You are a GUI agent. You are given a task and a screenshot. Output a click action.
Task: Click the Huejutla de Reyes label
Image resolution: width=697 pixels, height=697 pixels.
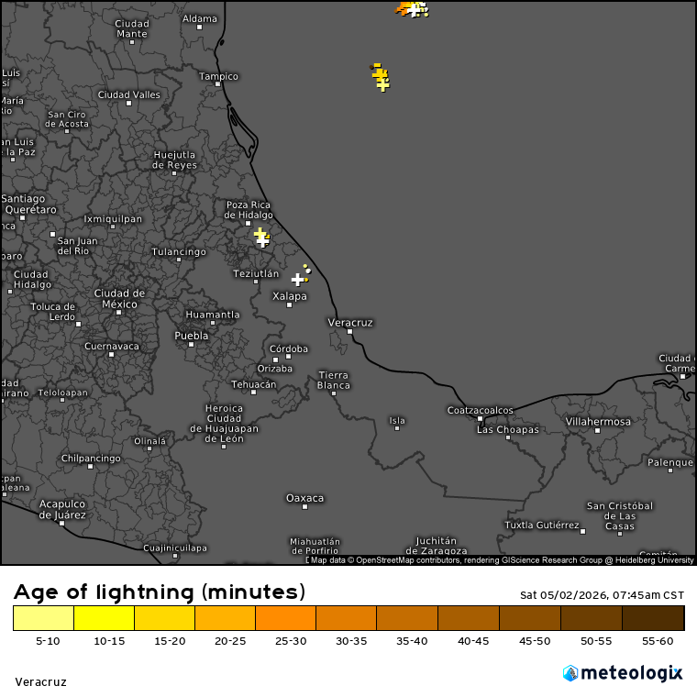click(174, 160)
